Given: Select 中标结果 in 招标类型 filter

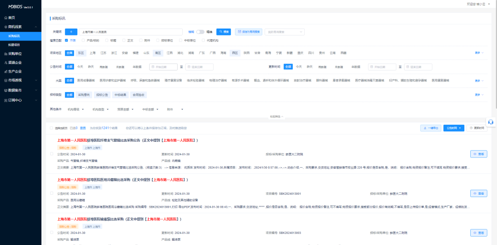Looking at the screenshot, I should (x=120, y=94).
